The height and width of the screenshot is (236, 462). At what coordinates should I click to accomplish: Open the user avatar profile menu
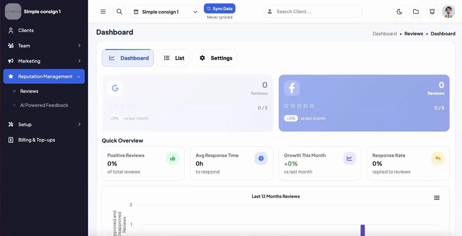coord(449,11)
